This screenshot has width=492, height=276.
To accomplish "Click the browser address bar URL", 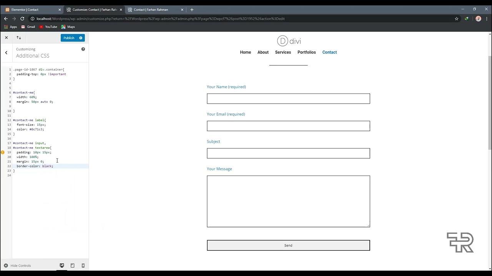I will click(x=161, y=19).
